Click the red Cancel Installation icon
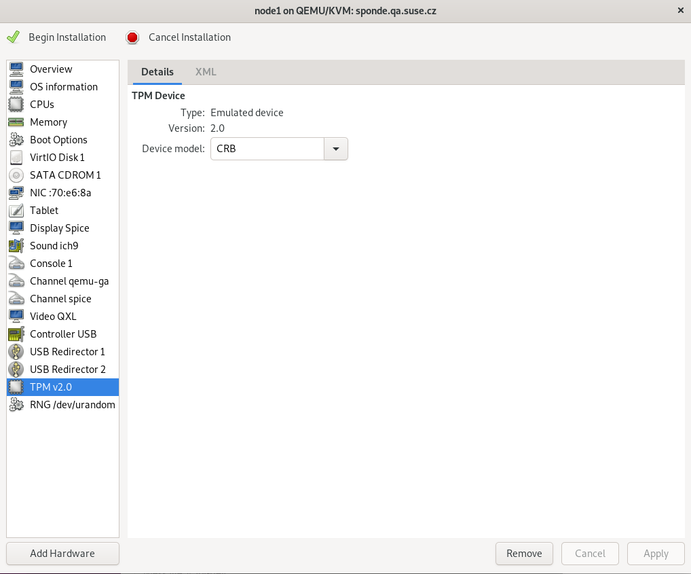This screenshot has width=691, height=574. click(132, 37)
